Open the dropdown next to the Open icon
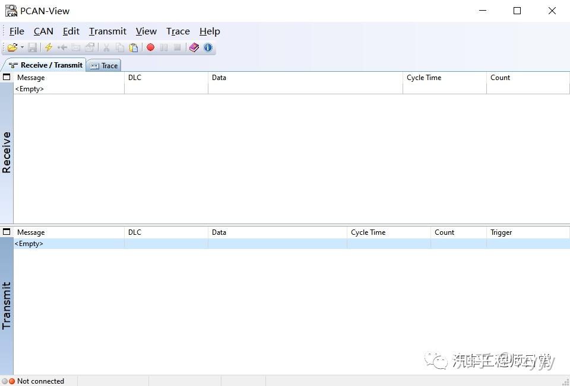The image size is (570, 386). pyautogui.click(x=21, y=47)
